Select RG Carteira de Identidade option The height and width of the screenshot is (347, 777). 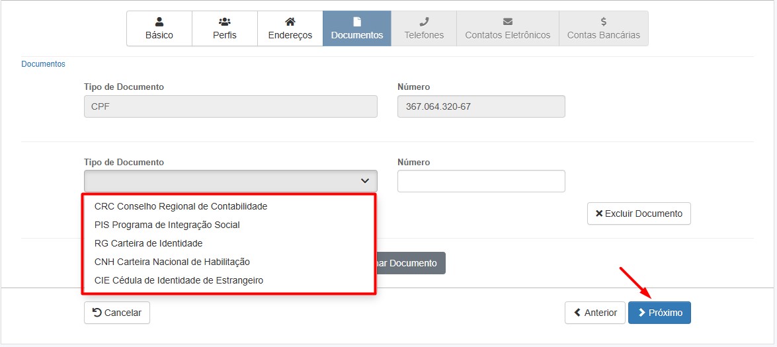(x=148, y=243)
